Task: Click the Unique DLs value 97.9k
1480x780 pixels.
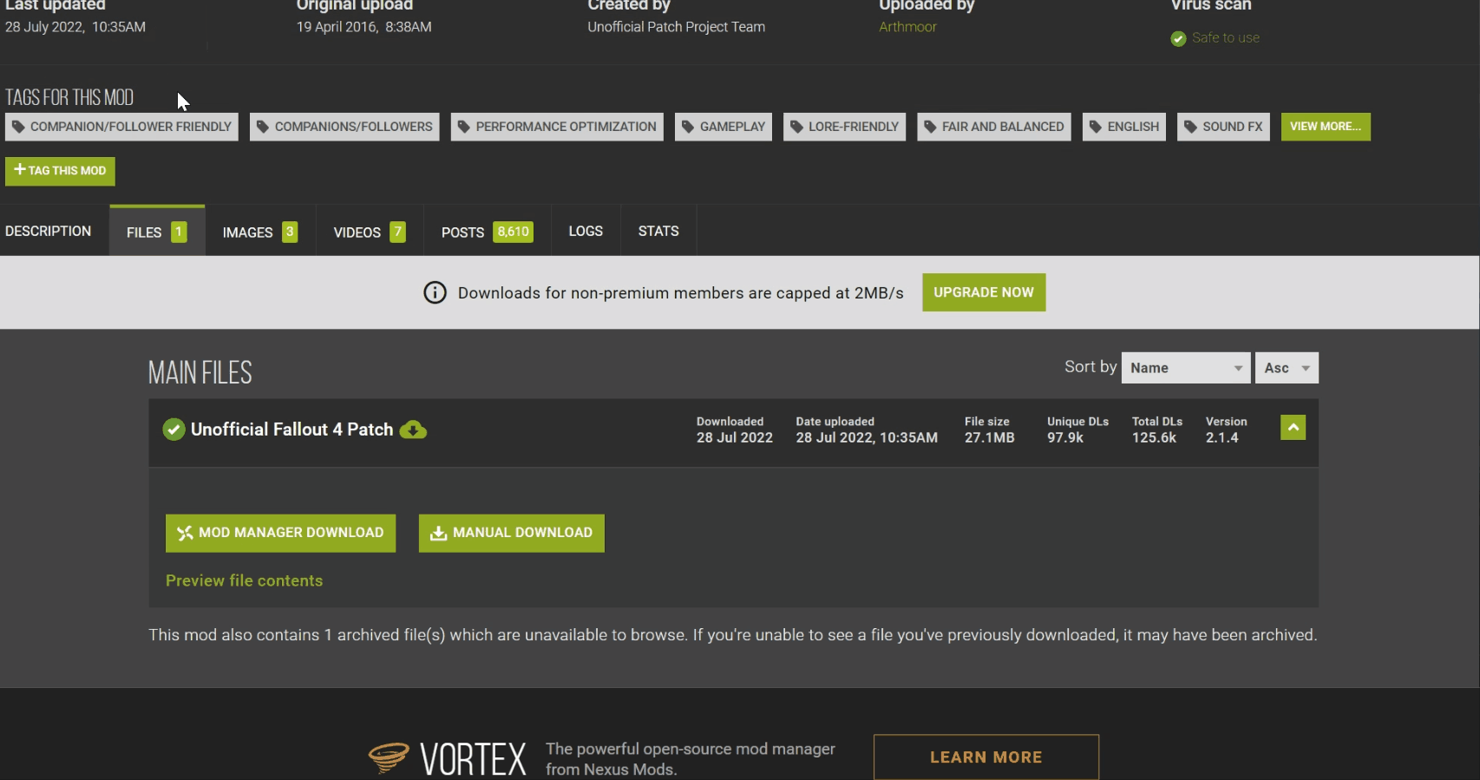Action: coord(1065,438)
